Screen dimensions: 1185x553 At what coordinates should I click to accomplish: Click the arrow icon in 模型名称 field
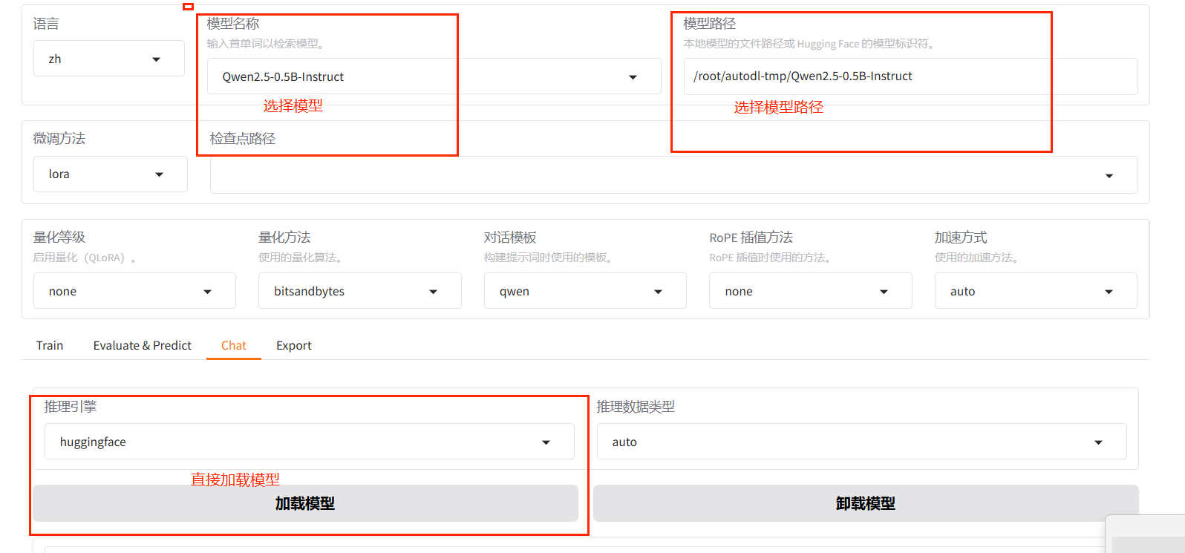(x=633, y=77)
